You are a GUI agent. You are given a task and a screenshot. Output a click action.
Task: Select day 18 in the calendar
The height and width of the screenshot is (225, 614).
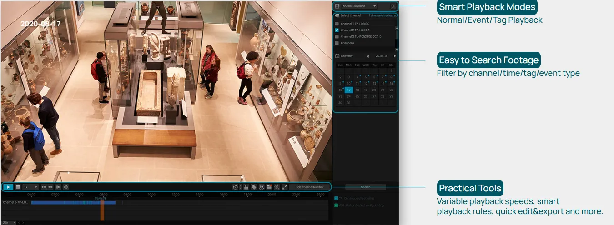357,90
